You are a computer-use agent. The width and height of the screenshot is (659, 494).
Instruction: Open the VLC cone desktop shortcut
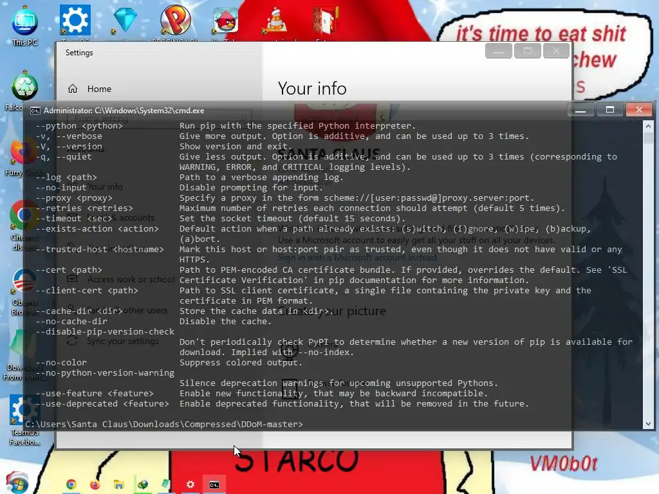[x=275, y=20]
